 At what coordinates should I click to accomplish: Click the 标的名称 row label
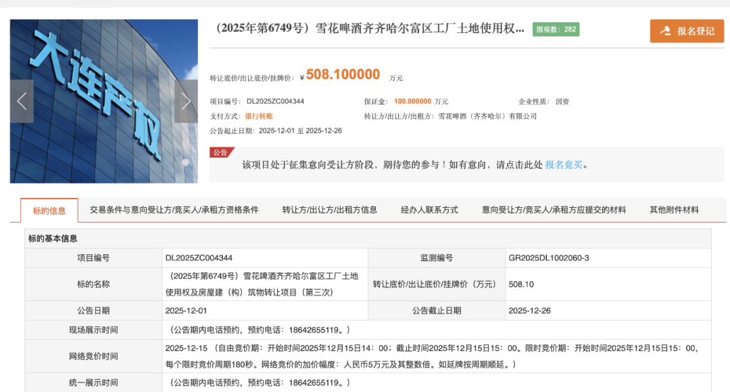coord(93,284)
